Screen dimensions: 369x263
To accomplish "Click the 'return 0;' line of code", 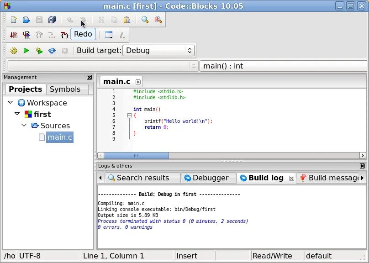I will tap(157, 127).
